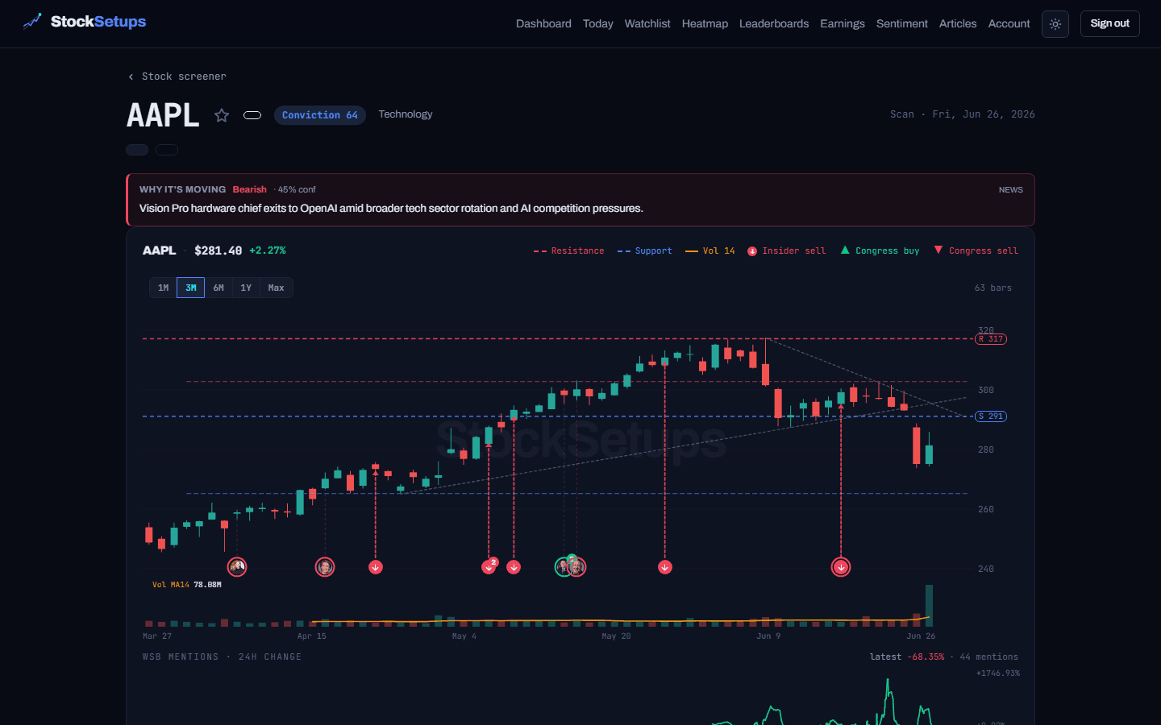The image size is (1161, 725).
Task: Click the WSB MENTIONS 24H CHANGE heading
Action: point(223,657)
